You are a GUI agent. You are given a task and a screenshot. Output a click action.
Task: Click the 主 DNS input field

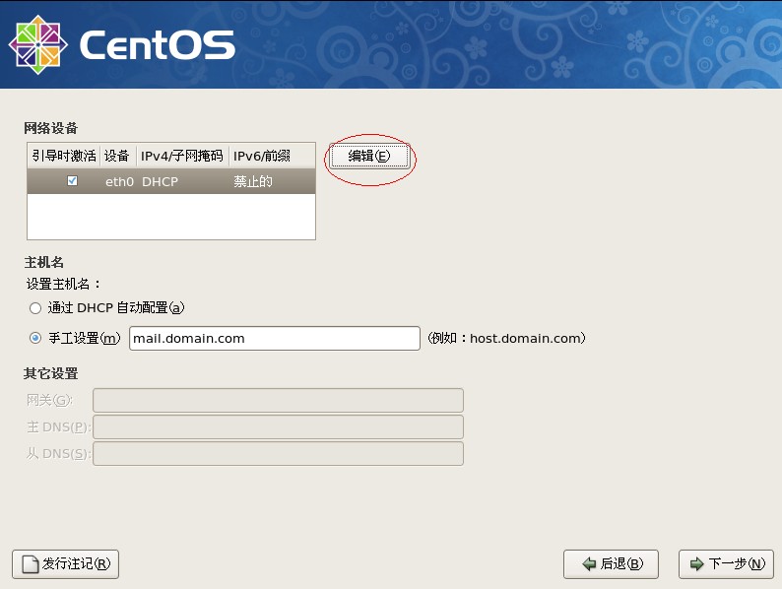tap(278, 426)
